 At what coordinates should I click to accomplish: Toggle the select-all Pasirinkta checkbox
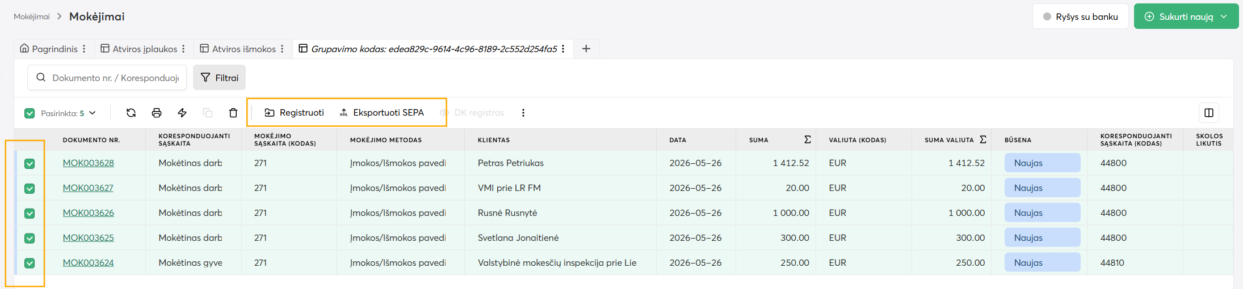[x=30, y=113]
